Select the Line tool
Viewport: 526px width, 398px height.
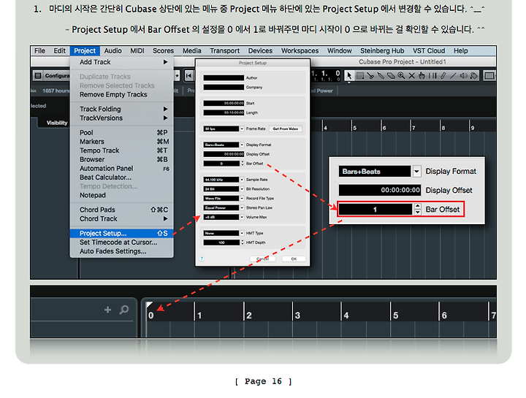(453, 76)
